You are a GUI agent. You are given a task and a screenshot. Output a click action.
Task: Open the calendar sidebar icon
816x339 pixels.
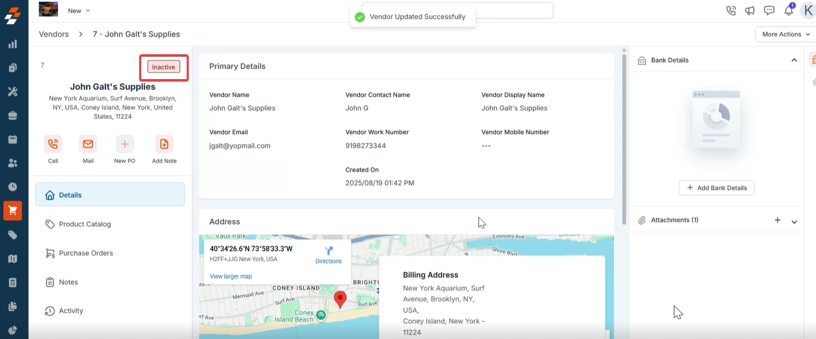pos(13,139)
